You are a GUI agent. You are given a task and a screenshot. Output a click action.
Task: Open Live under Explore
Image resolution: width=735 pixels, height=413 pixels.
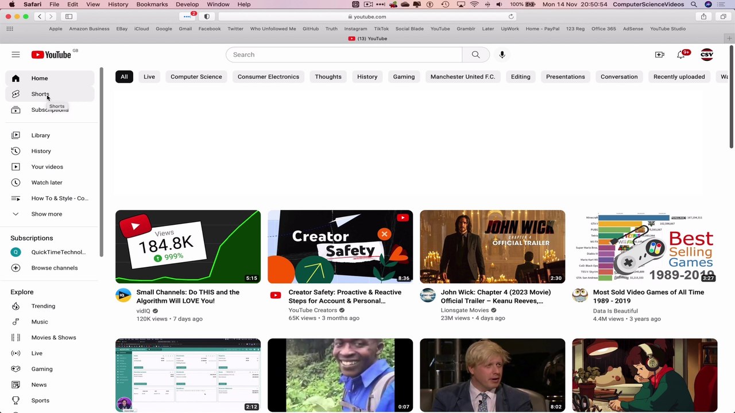pyautogui.click(x=49, y=353)
